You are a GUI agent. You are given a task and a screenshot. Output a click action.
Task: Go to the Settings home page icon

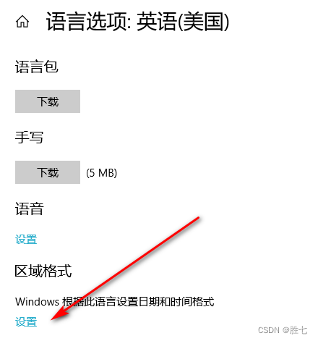pyautogui.click(x=22, y=22)
